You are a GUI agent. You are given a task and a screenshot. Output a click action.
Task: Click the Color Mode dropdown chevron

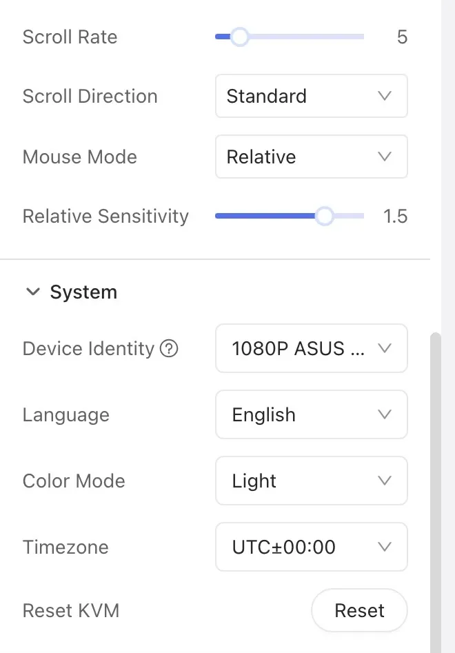coord(385,481)
